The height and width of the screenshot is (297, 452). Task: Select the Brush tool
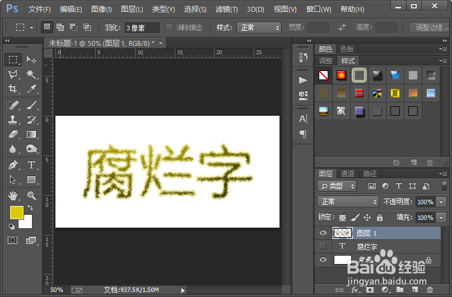click(x=31, y=105)
